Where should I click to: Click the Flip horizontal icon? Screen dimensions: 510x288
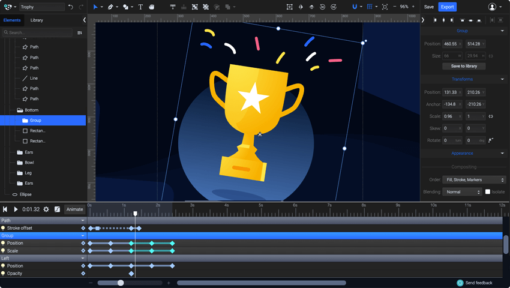[301, 7]
